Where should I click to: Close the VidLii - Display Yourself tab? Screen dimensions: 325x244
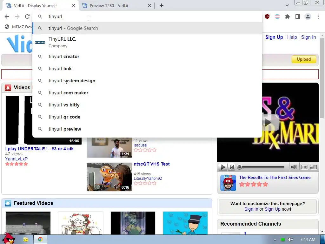click(74, 6)
